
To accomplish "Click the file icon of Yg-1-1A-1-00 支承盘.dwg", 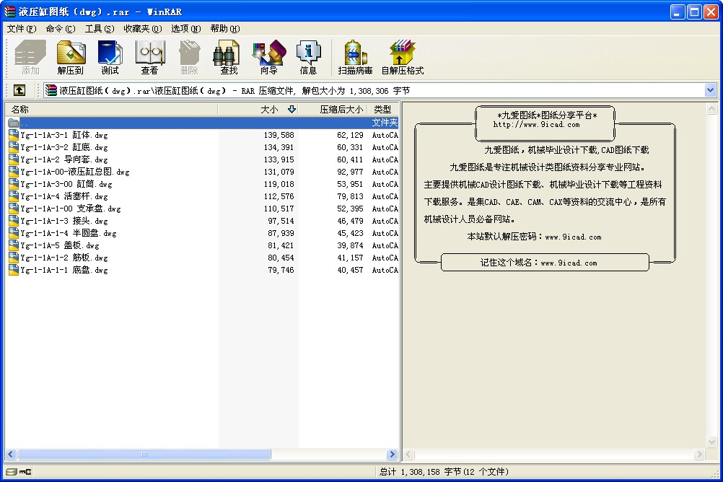I will [14, 209].
